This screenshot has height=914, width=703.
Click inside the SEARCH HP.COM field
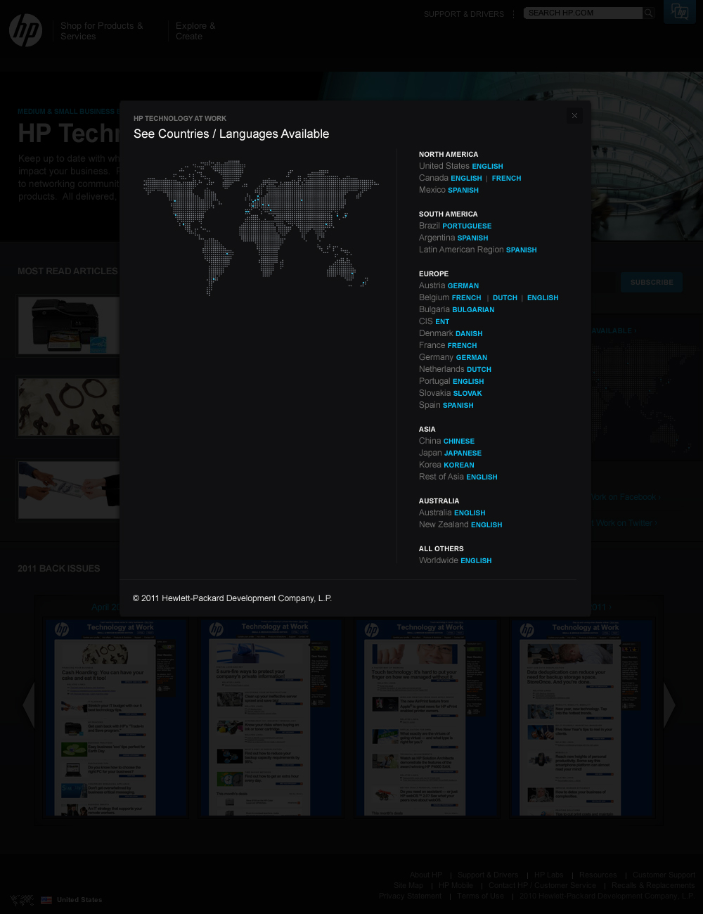point(582,13)
